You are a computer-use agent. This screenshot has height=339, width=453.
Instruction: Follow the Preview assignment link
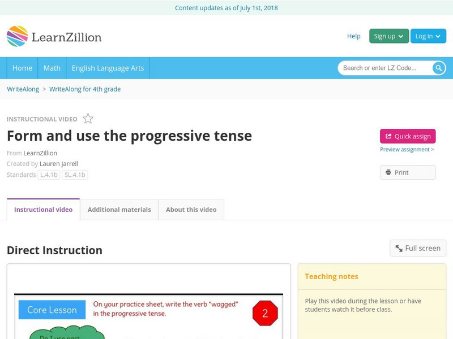click(x=407, y=149)
